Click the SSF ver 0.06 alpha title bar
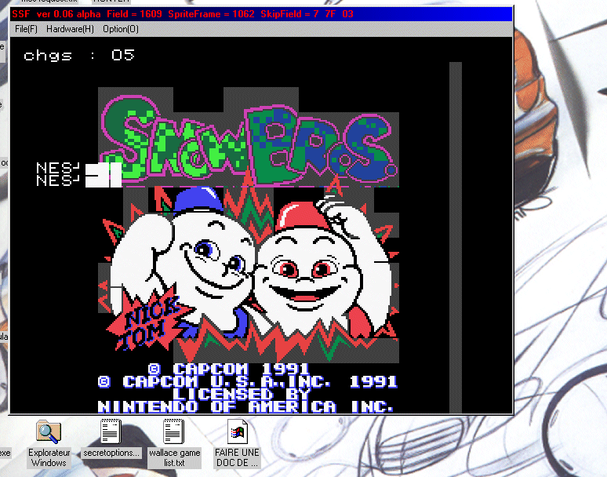 pos(261,14)
